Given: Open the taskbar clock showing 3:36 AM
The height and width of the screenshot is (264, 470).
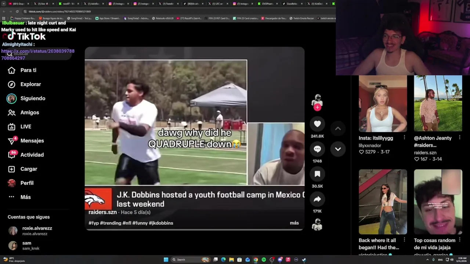Looking at the screenshot, I should pyautogui.click(x=462, y=260).
